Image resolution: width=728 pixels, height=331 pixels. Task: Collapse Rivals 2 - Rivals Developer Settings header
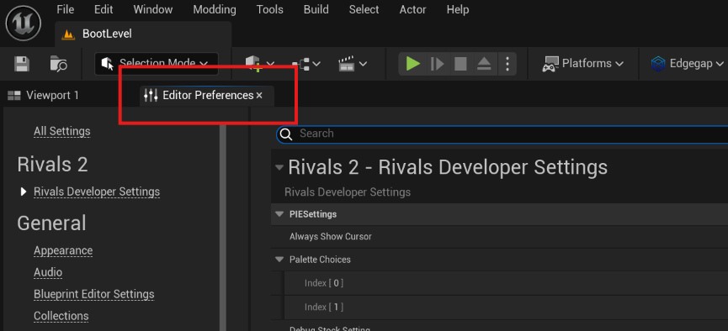point(279,167)
